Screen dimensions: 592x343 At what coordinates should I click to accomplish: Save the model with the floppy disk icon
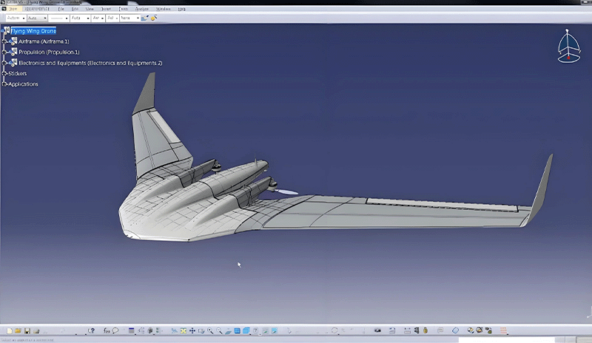[27, 331]
